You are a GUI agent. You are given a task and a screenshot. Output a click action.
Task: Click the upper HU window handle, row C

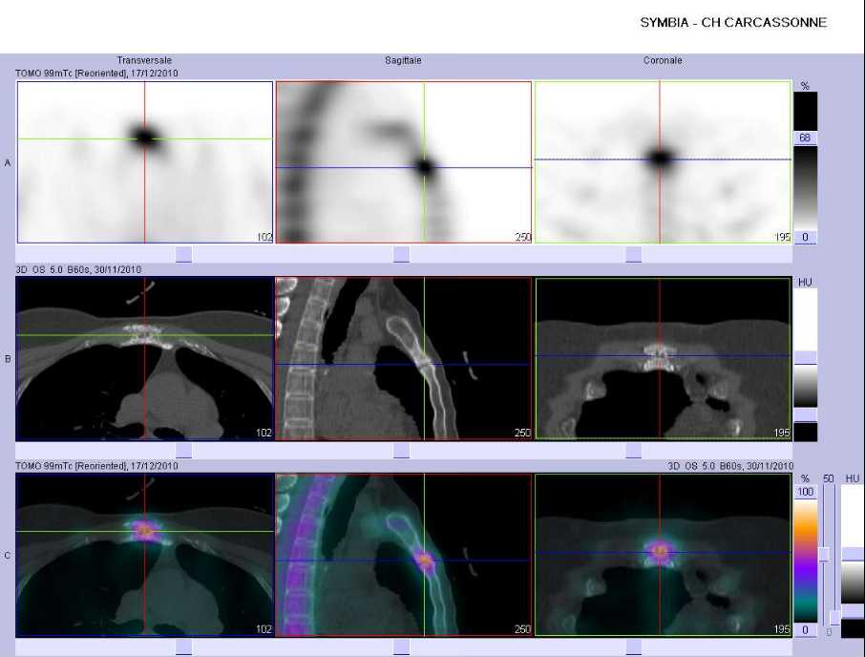(853, 555)
